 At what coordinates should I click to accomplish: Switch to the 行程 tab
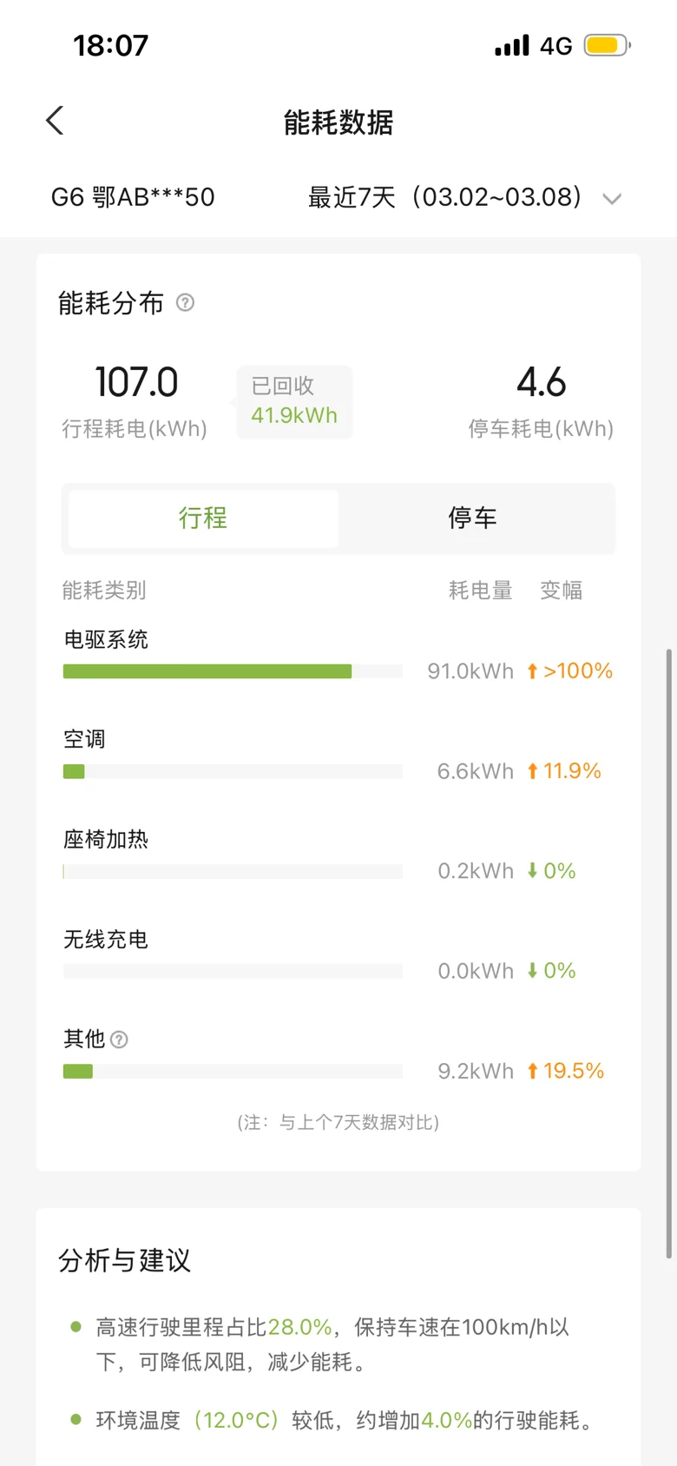[x=203, y=518]
